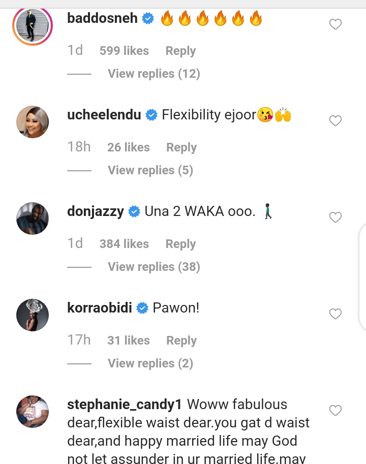This screenshot has width=366, height=464.
Task: Open korraobidi's profile picture
Action: coord(33,315)
